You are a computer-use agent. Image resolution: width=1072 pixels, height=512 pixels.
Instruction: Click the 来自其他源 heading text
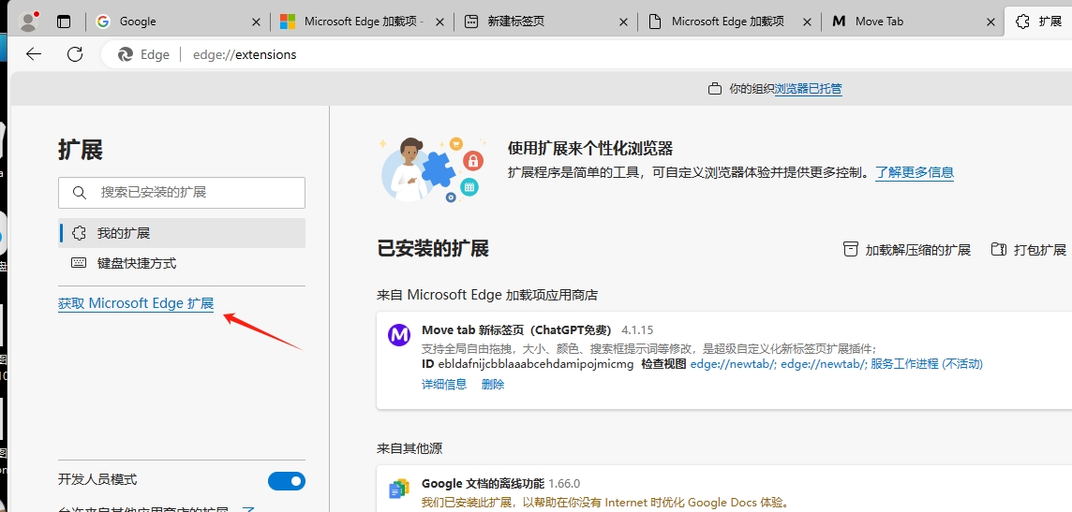(409, 448)
